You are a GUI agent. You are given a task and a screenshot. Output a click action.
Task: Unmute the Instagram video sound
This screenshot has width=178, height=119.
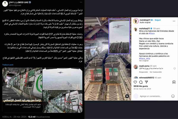(127, 96)
